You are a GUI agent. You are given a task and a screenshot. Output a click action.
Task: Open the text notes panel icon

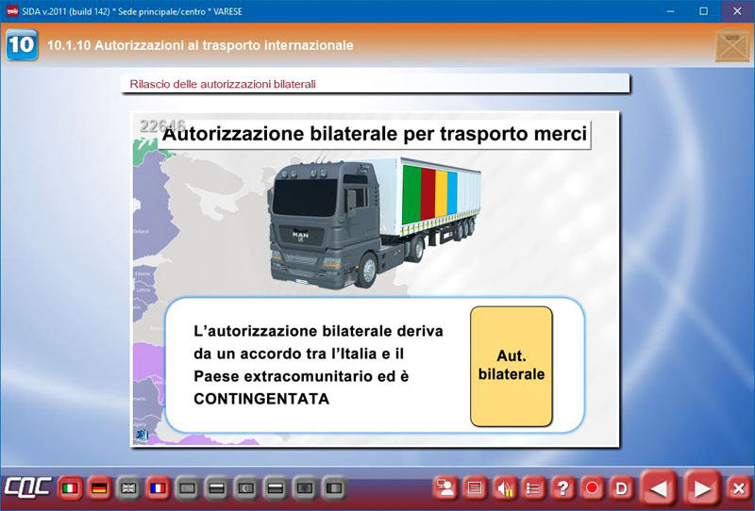click(x=475, y=488)
